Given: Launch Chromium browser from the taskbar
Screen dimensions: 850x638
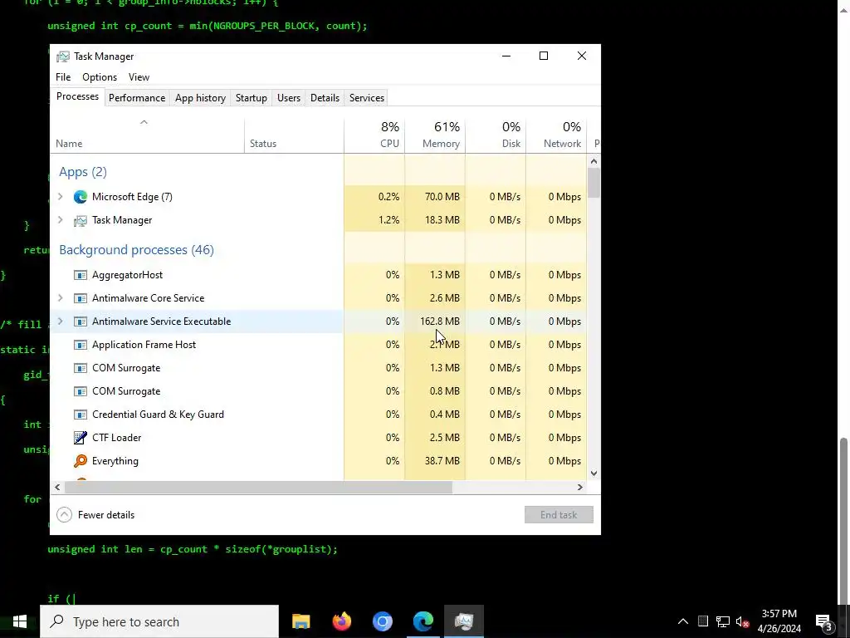Looking at the screenshot, I should (x=382, y=621).
